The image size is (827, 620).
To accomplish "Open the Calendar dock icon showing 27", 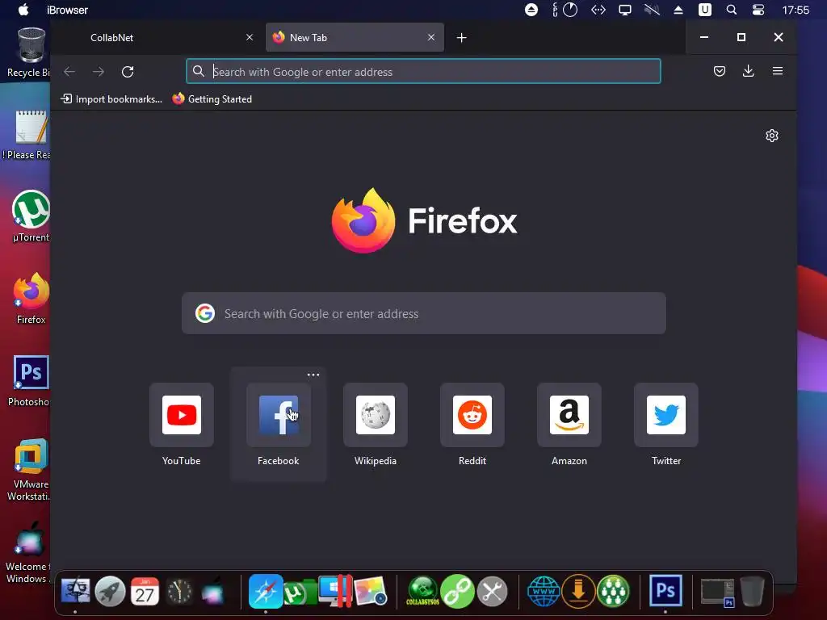I will (x=145, y=591).
